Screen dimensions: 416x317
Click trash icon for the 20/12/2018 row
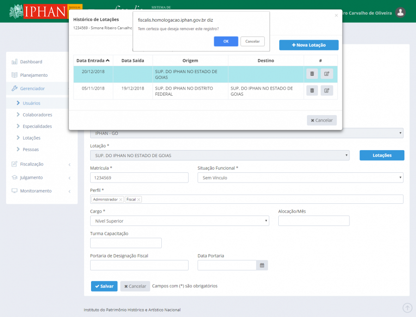312,73
